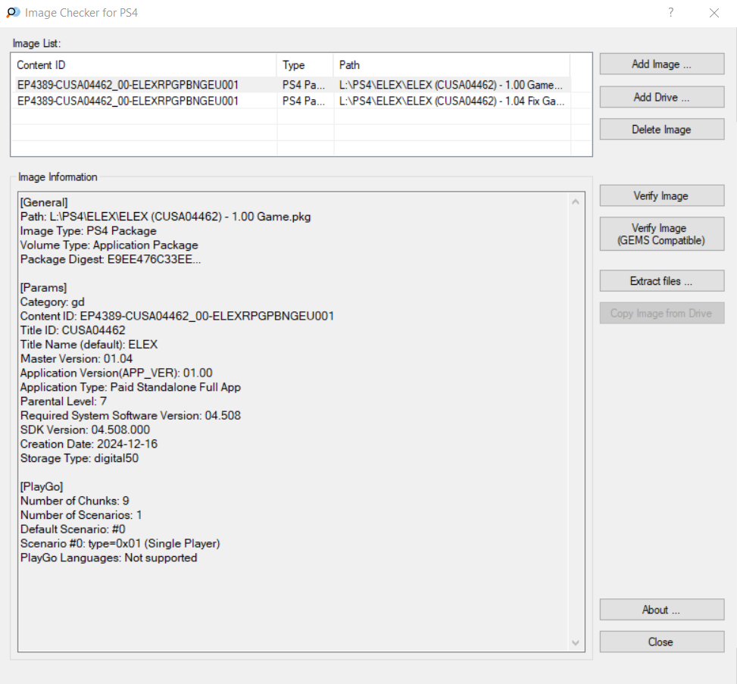Click the 'Default Scenario: #0' line
This screenshot has width=737, height=684.
[73, 529]
